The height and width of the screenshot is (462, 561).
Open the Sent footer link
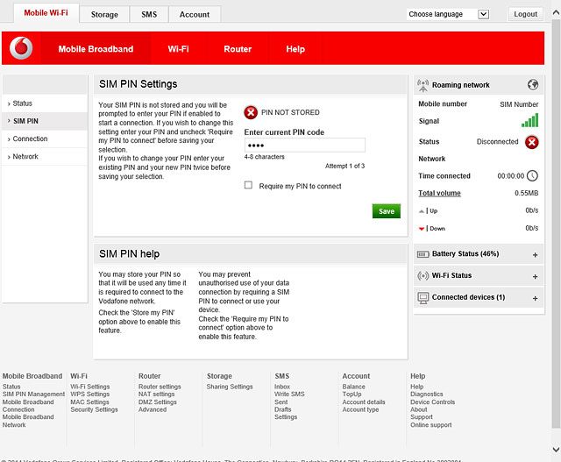coord(280,402)
